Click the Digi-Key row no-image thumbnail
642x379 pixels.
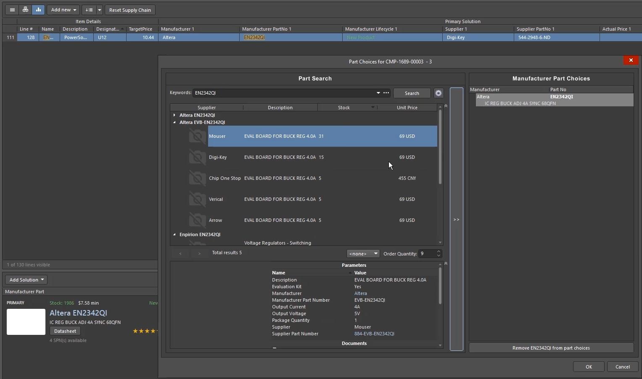(197, 157)
